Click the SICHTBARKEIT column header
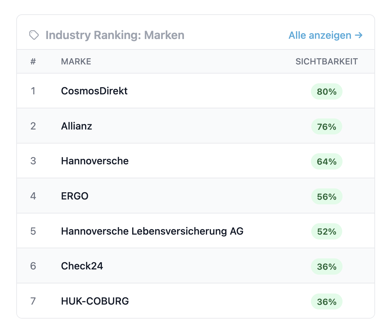The width and height of the screenshot is (392, 328). click(x=327, y=61)
